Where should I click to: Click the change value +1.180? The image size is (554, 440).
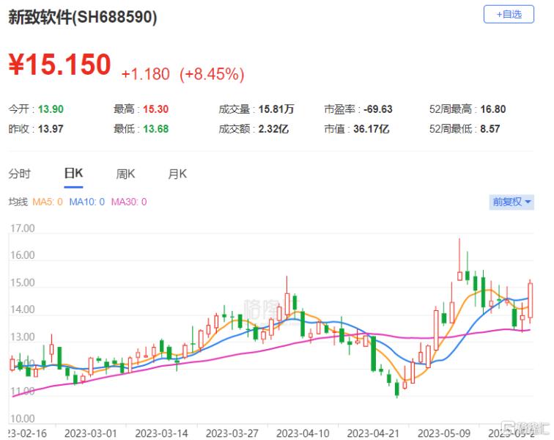tap(145, 74)
